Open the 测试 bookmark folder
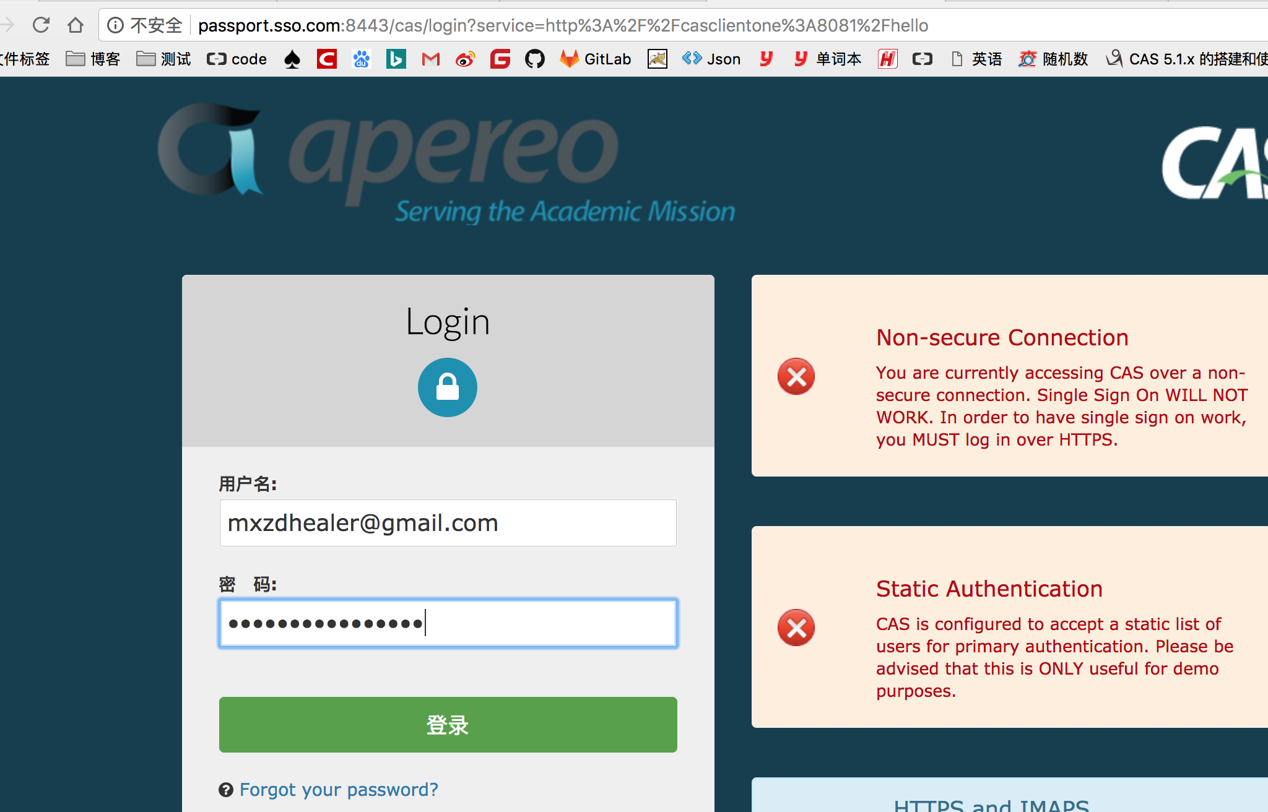 point(164,59)
